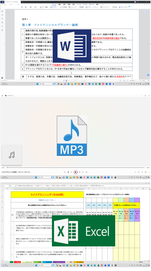
Task: Click the 翻訳 translate tool
Action: 82,7
